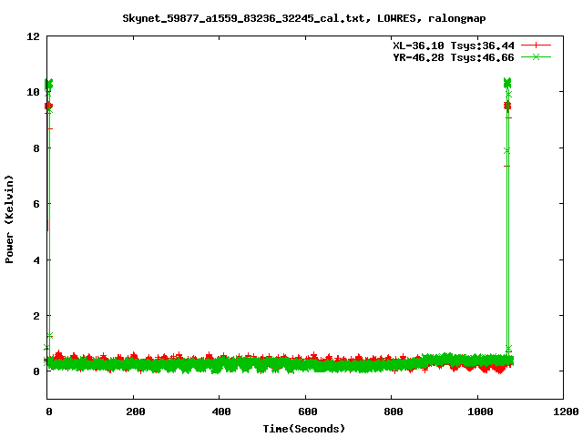This screenshot has height=437, width=583.
Task: Click the x-axis tick label 600
Action: pos(308,412)
